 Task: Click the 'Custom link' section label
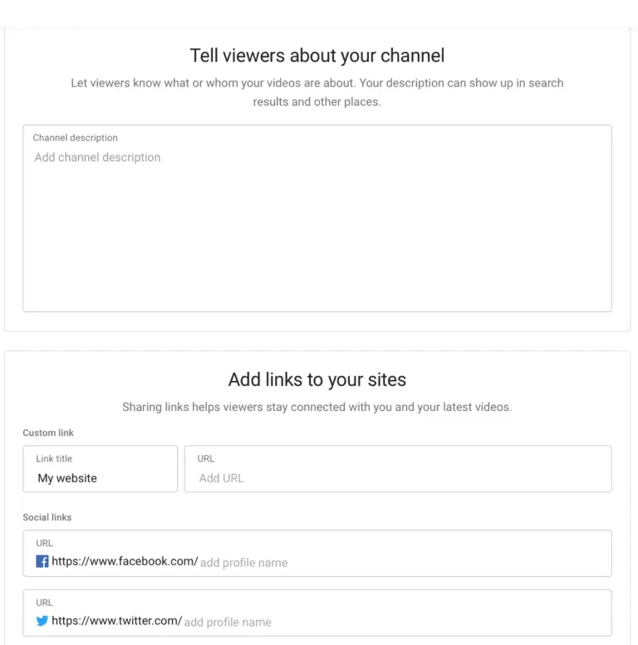(48, 432)
